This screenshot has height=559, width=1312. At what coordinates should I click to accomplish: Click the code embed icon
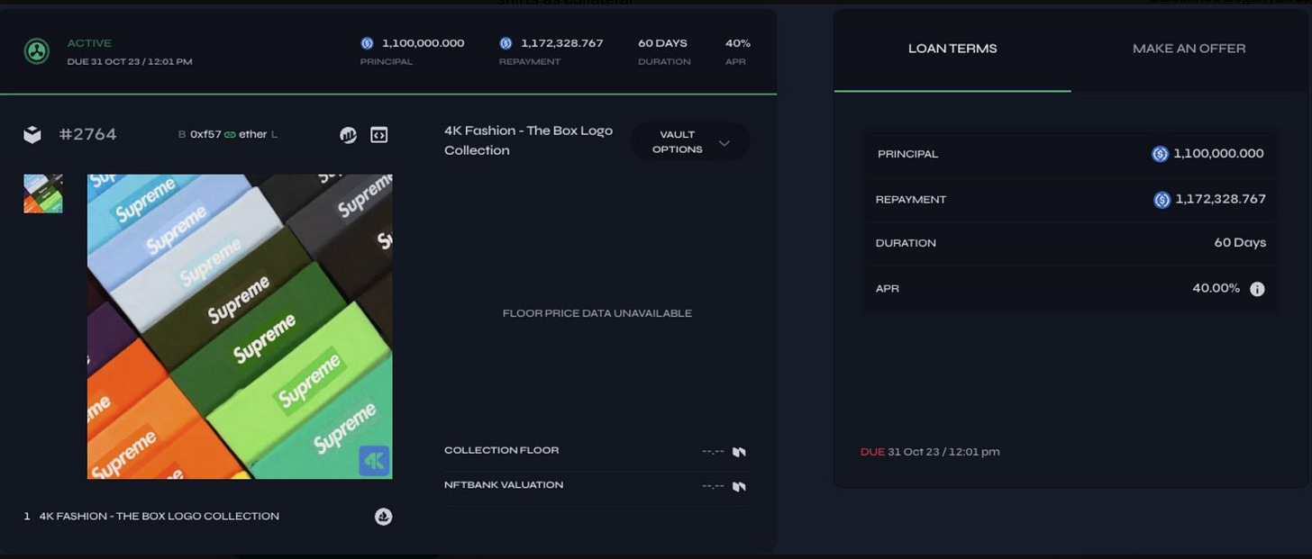[x=379, y=135]
